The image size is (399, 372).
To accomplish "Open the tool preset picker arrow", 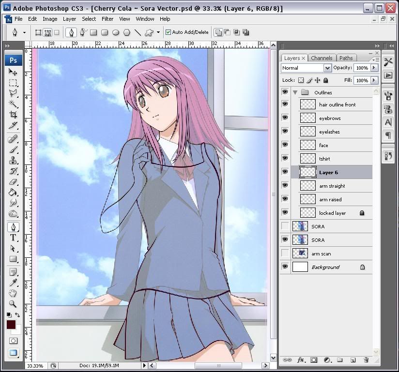I will pyautogui.click(x=24, y=32).
